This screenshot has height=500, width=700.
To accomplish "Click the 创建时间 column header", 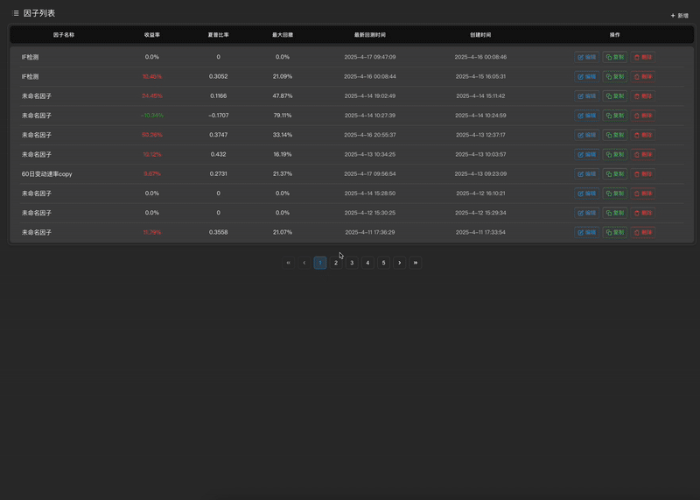I will [x=480, y=35].
